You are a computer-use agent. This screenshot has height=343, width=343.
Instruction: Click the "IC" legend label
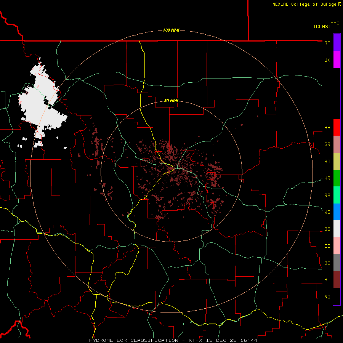pos(327,246)
